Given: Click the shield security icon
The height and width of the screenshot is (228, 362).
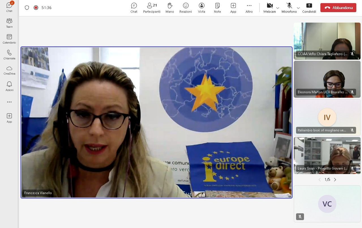Looking at the screenshot, I should pyautogui.click(x=27, y=8).
